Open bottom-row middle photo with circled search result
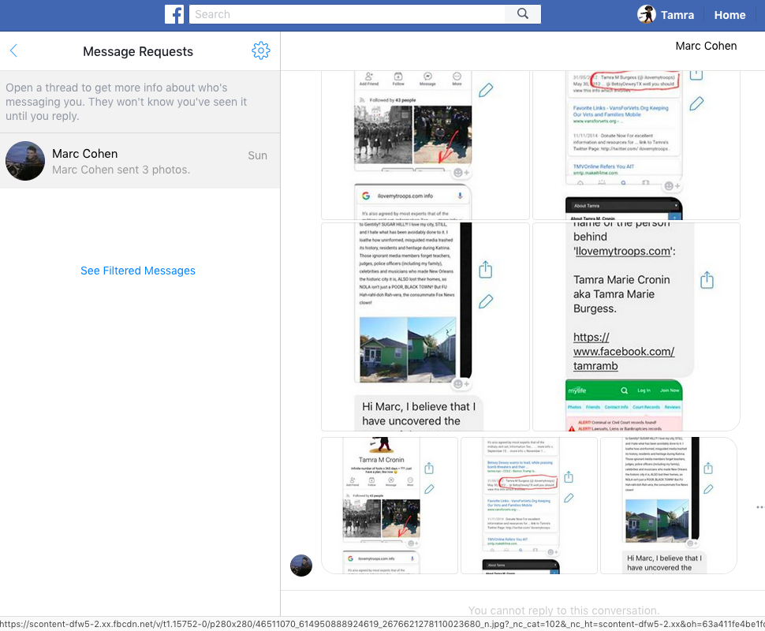The width and height of the screenshot is (765, 631). coord(529,505)
